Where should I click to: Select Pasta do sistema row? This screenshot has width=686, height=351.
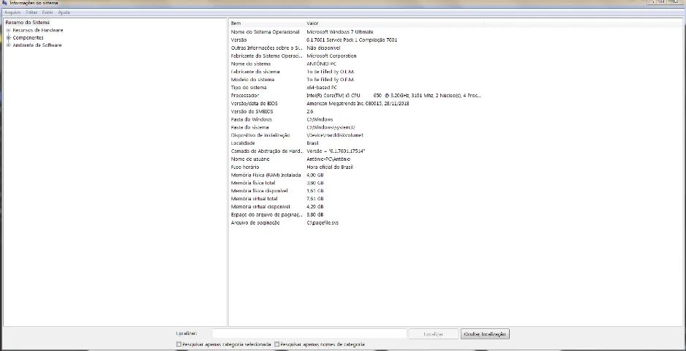(x=357, y=127)
